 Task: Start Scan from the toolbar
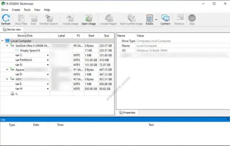[x=34, y=20]
